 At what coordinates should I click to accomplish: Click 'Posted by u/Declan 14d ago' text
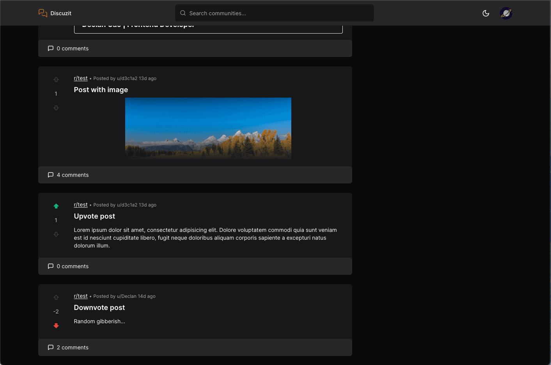click(x=124, y=296)
